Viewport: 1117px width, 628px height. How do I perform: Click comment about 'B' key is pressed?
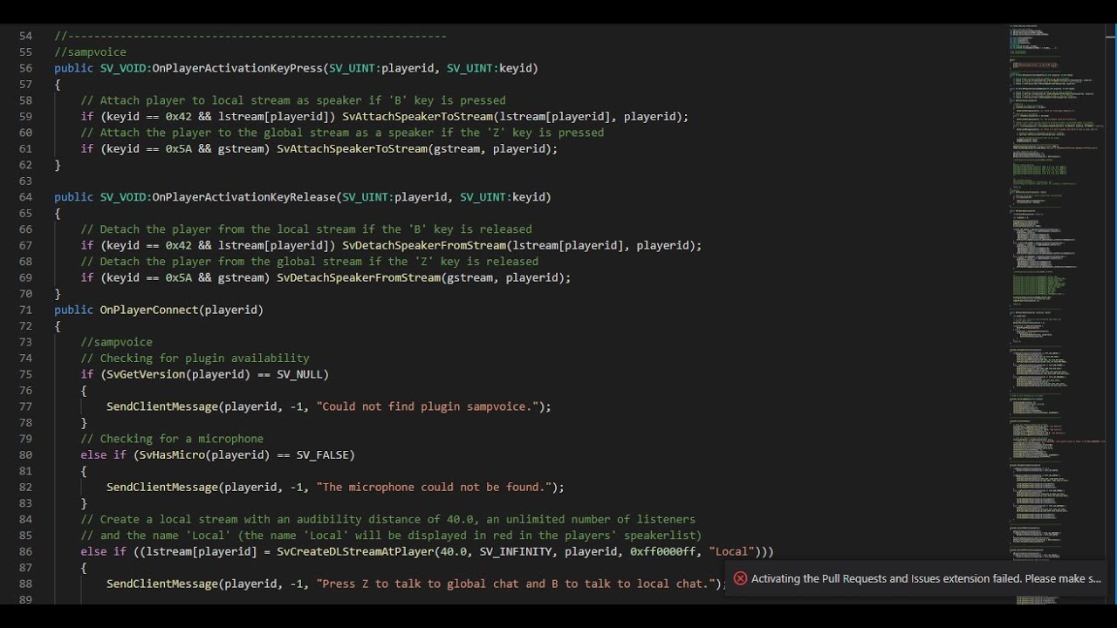click(x=293, y=100)
